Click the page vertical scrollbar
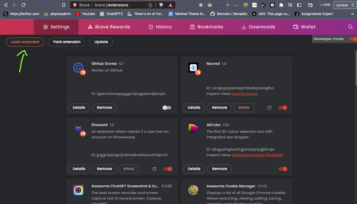 (356, 68)
